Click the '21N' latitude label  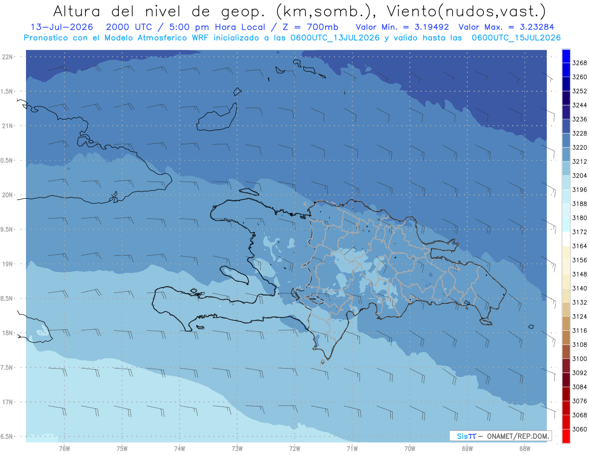coord(8,126)
